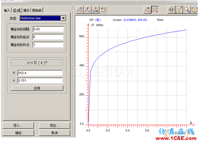The height and width of the screenshot is (141, 198).
Task: Click the 应用 apply button
Action: (x=37, y=88)
